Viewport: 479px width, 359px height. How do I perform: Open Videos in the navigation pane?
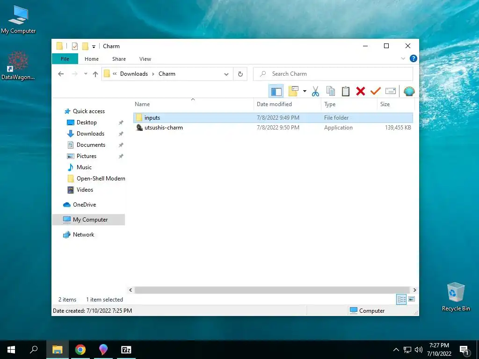point(85,190)
